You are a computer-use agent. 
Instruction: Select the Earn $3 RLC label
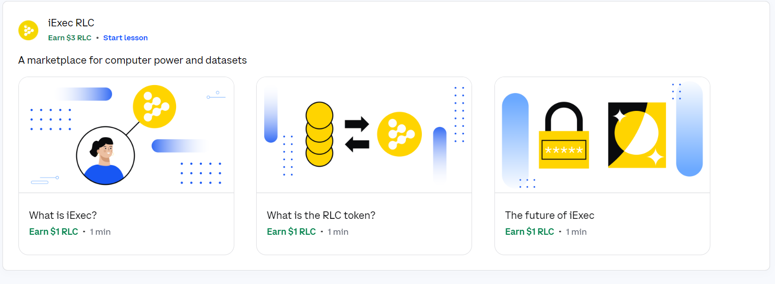click(x=70, y=38)
